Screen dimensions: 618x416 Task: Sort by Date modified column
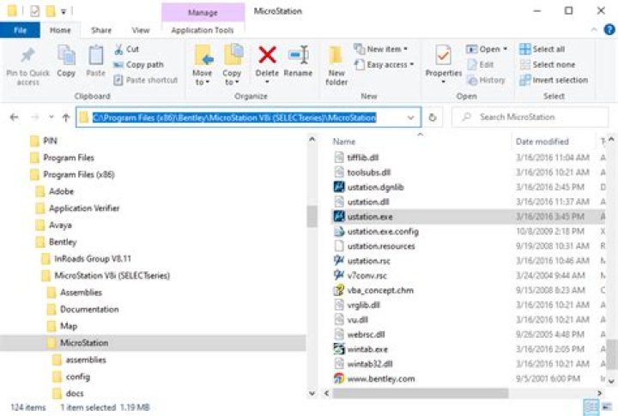coord(542,142)
